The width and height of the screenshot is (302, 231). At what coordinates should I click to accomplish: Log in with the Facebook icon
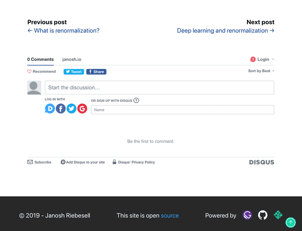pyautogui.click(x=61, y=109)
